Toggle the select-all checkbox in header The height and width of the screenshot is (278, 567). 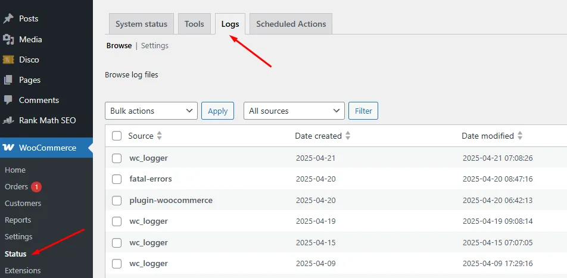click(117, 136)
